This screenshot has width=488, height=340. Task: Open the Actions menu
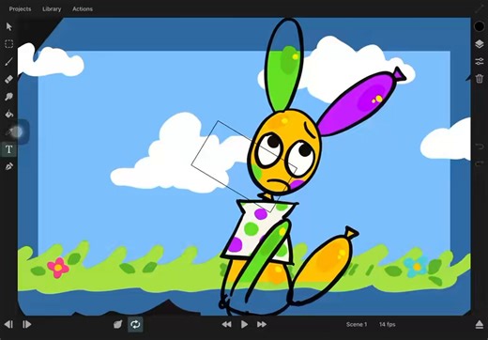click(x=83, y=8)
